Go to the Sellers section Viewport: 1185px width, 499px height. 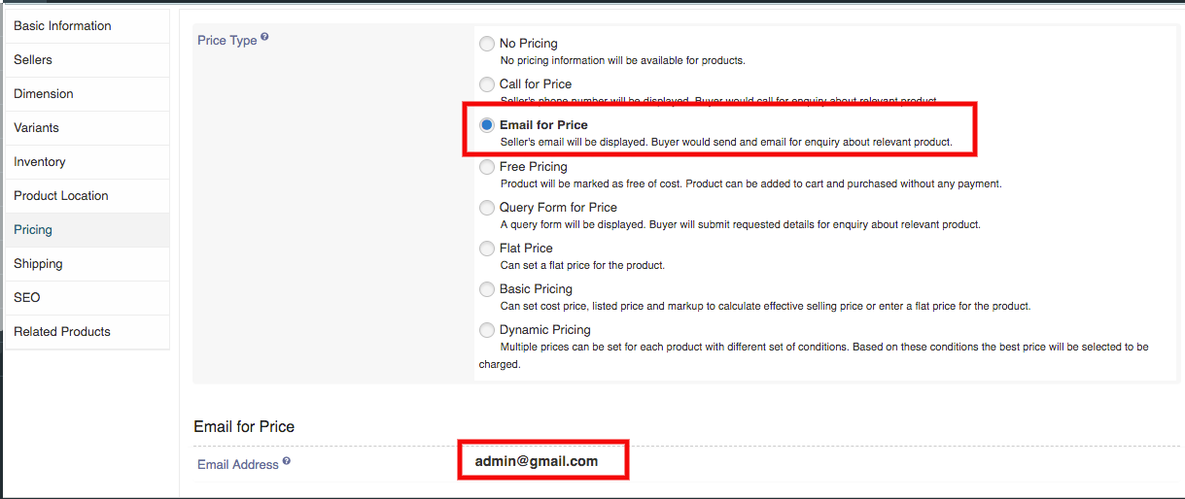pos(33,60)
